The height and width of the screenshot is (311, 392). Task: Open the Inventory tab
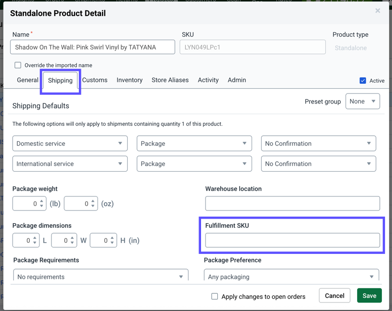coord(129,80)
